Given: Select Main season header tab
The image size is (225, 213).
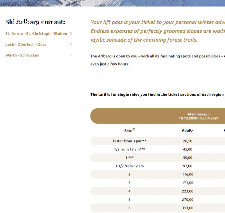Looking at the screenshot, I should (157, 116).
